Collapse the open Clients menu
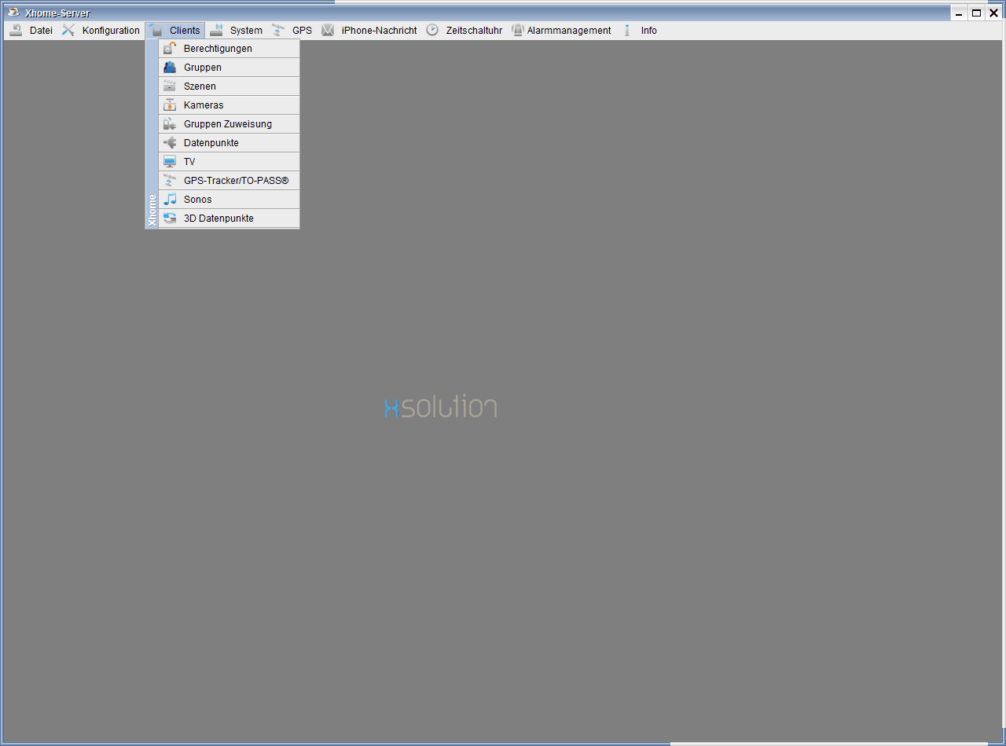1006x746 pixels. [184, 31]
